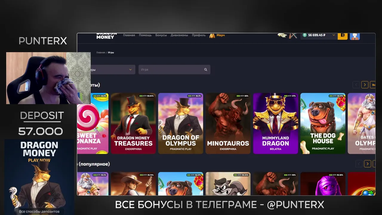The width and height of the screenshot is (382, 215).
Task: Show previous slots with left arrow
Action: point(356,85)
